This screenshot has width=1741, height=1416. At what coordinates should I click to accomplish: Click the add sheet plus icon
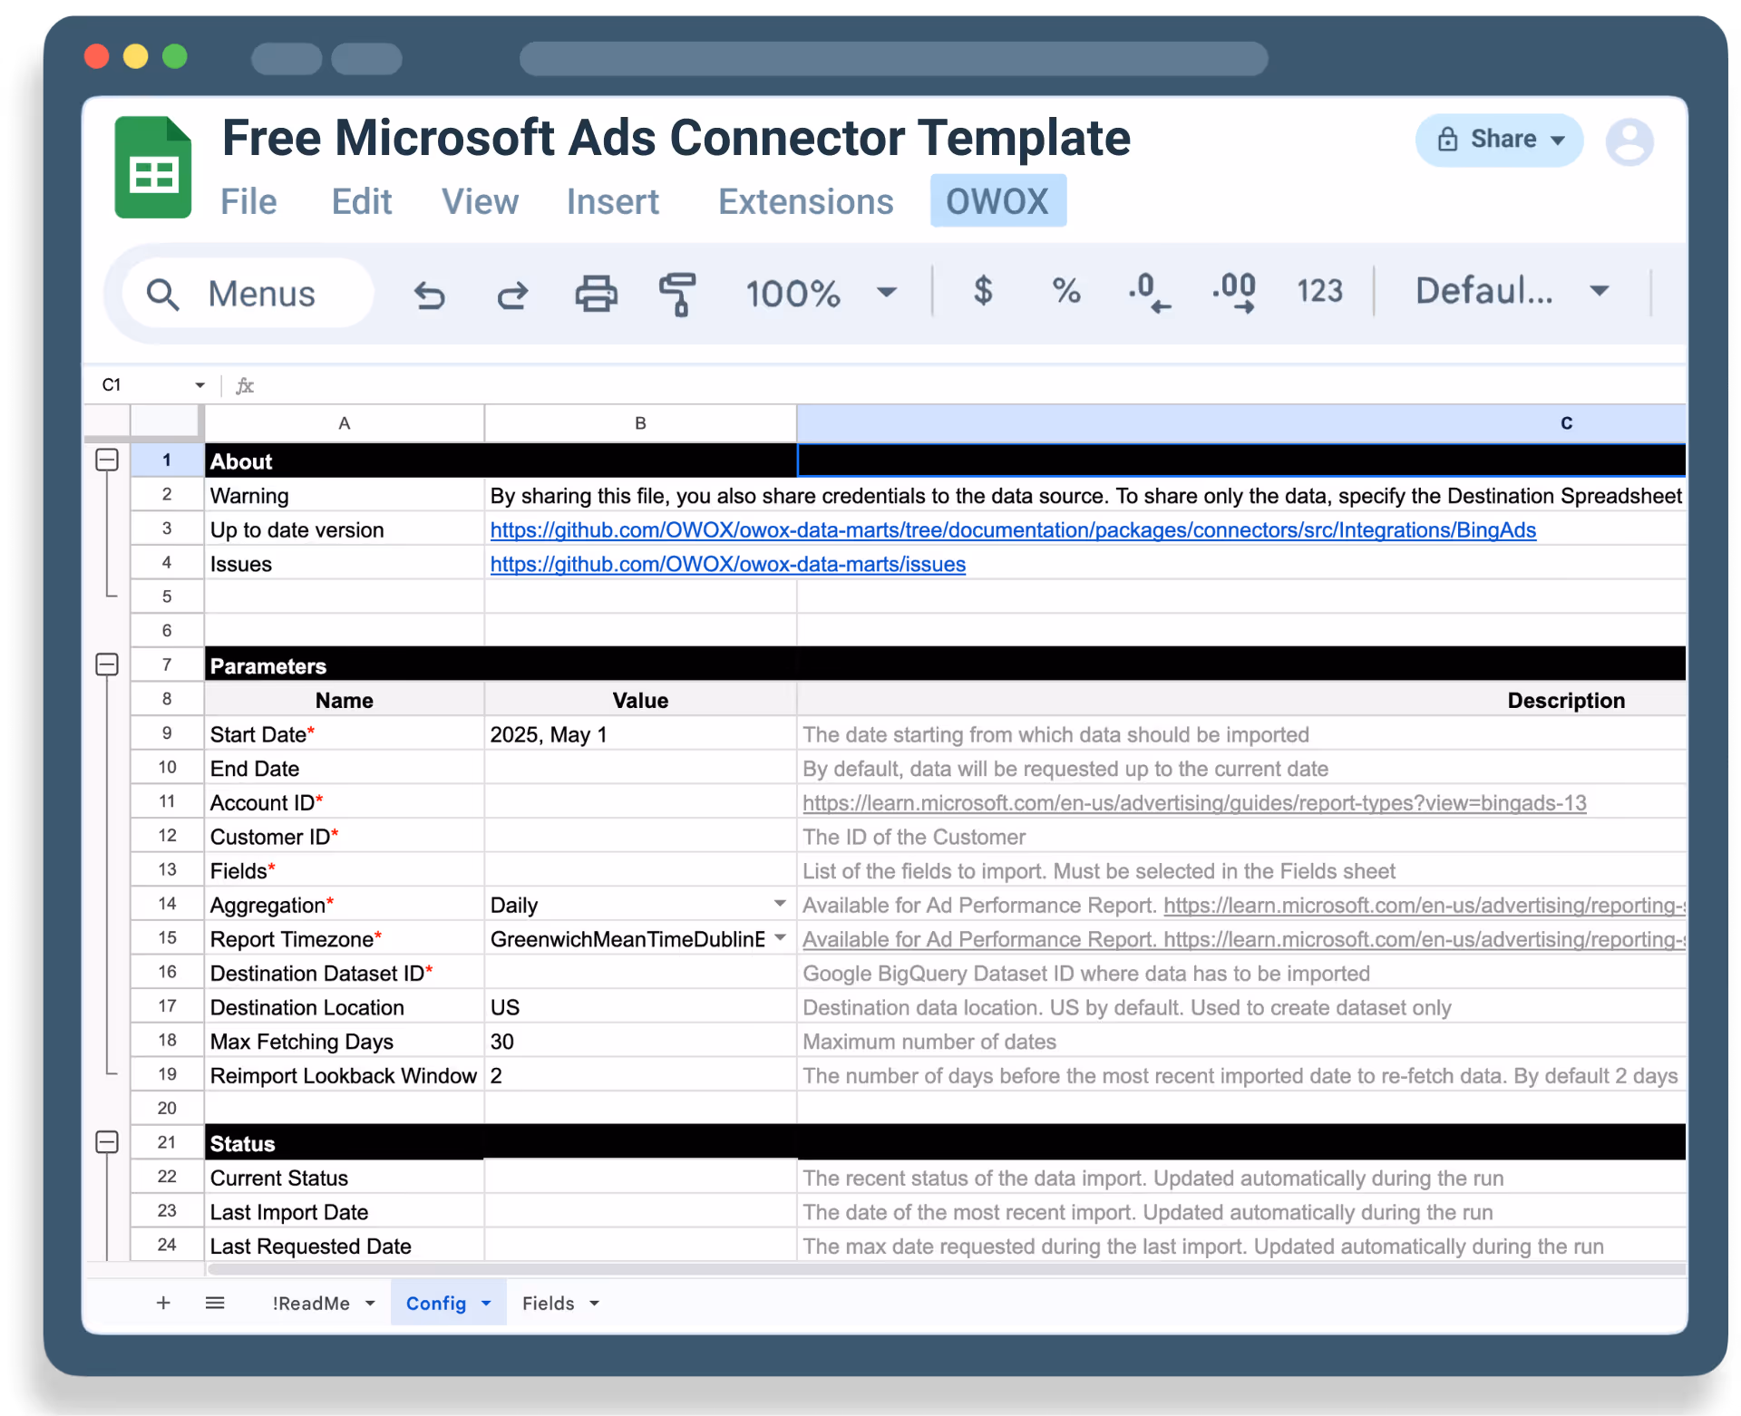pos(163,1303)
